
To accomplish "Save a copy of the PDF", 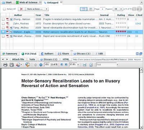I will tap(12, 65).
